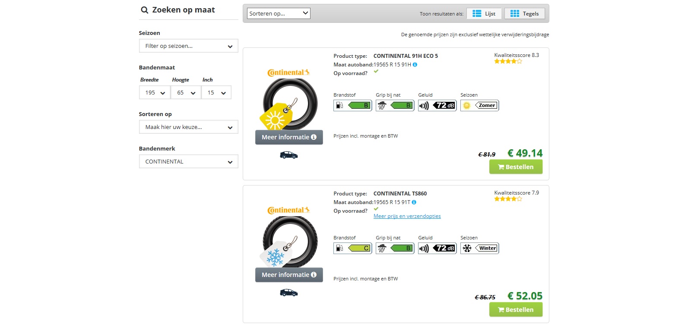Open the Inch dropdown showing 15
The height and width of the screenshot is (327, 691).
tap(216, 92)
